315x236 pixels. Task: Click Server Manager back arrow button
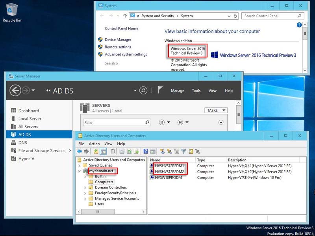click(x=15, y=90)
